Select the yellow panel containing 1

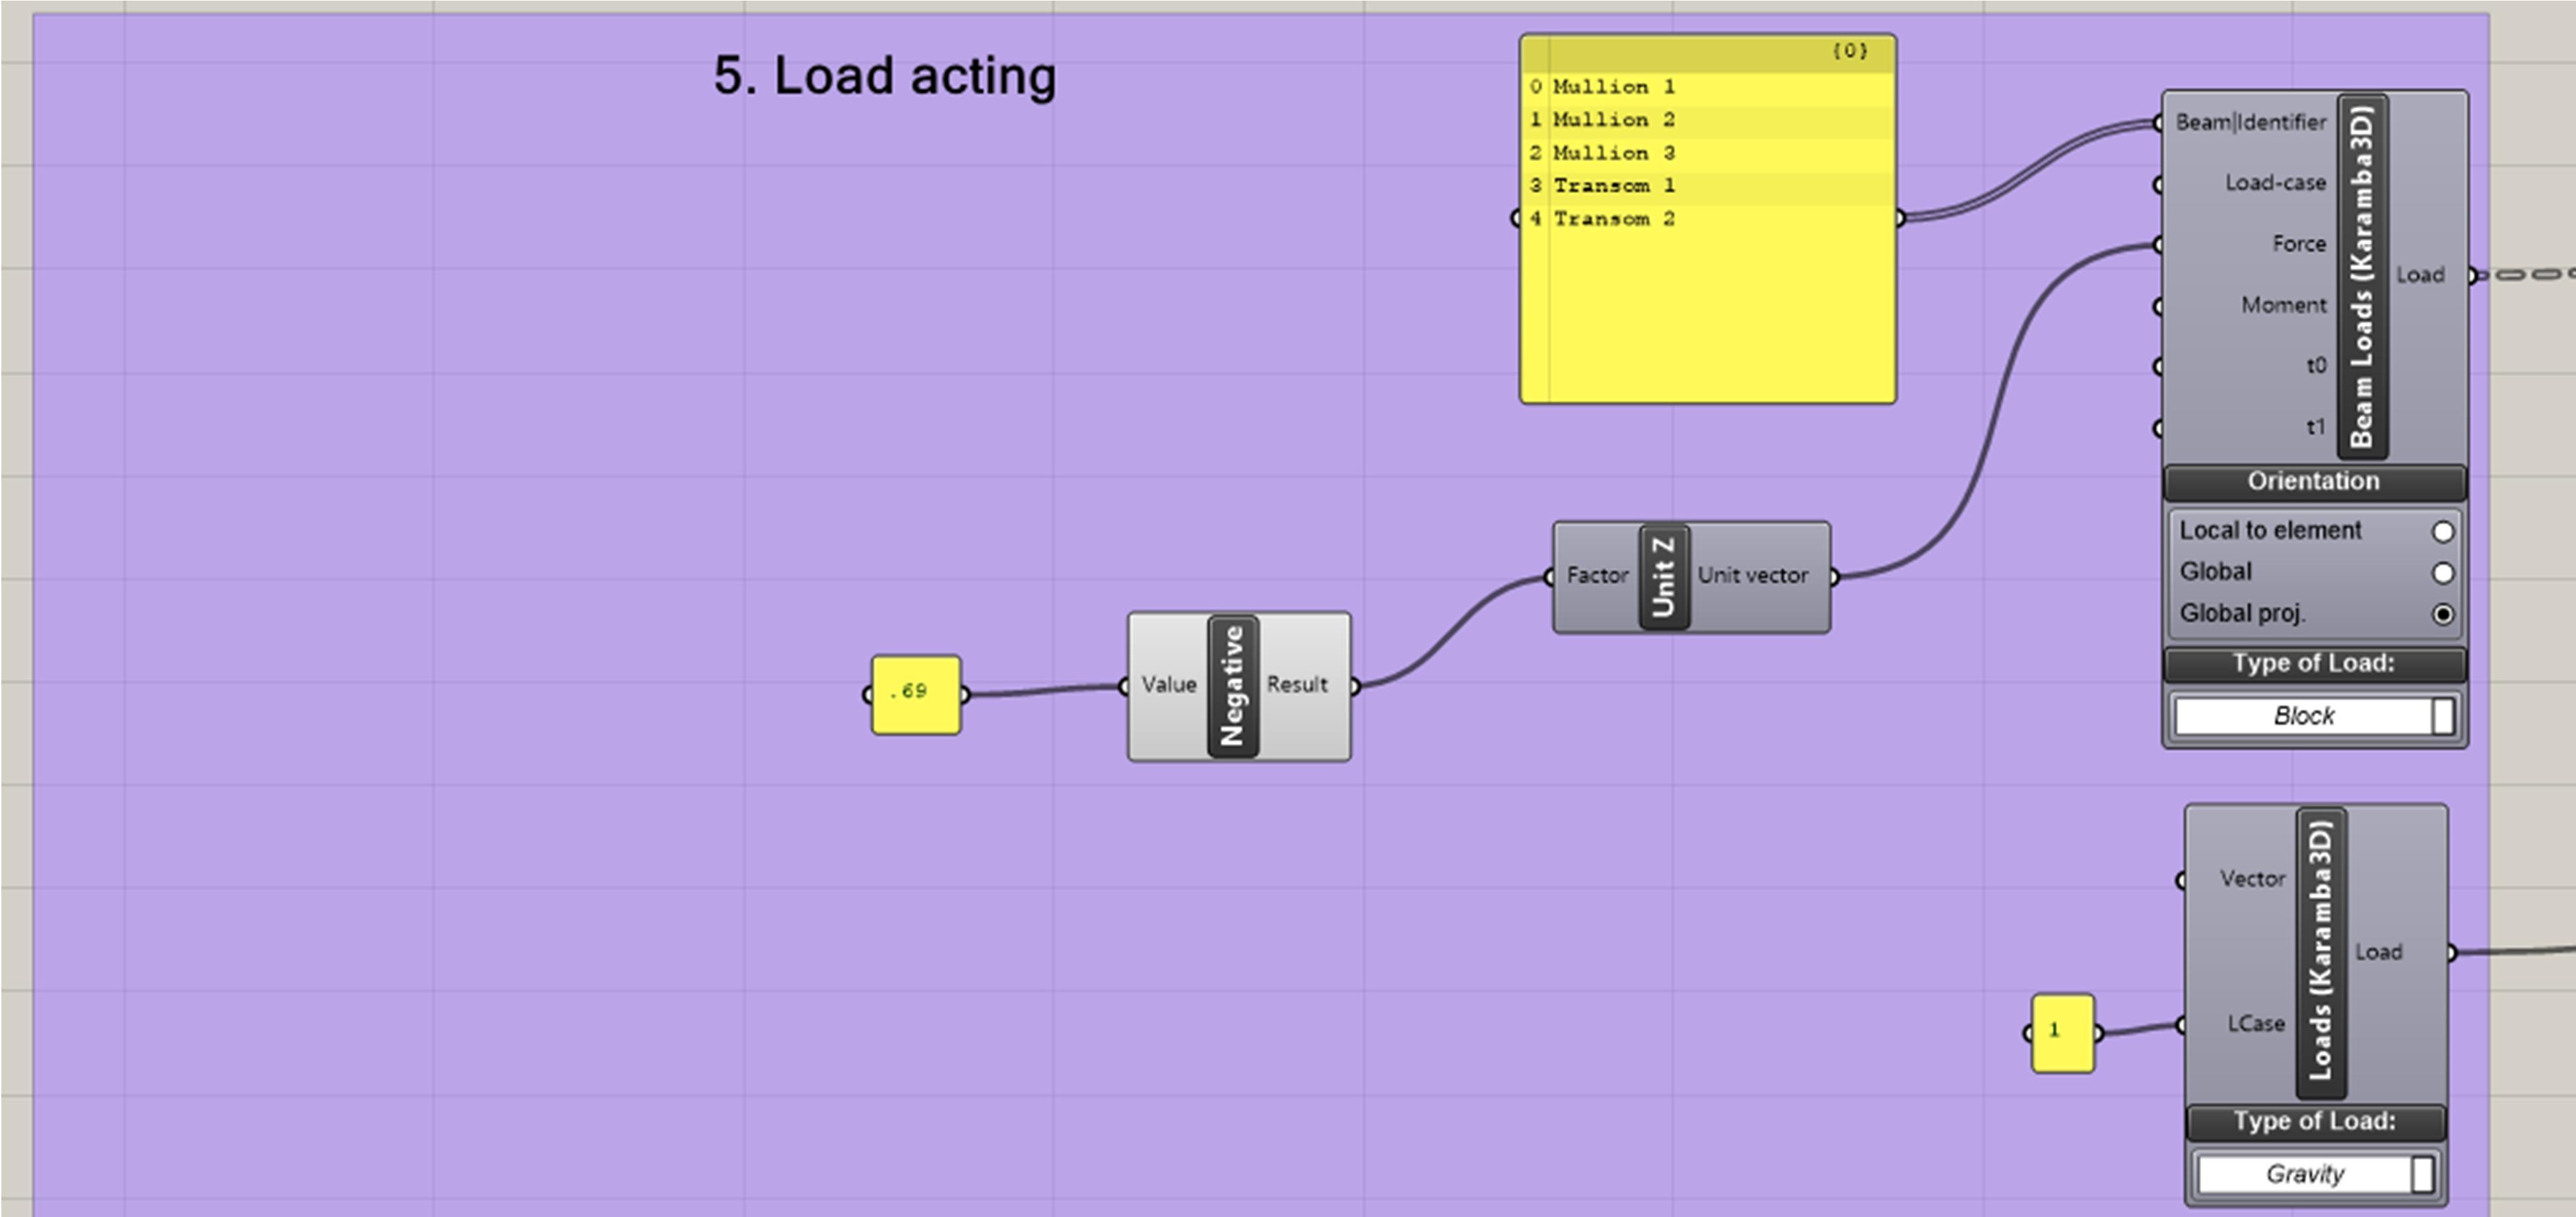[2062, 1032]
